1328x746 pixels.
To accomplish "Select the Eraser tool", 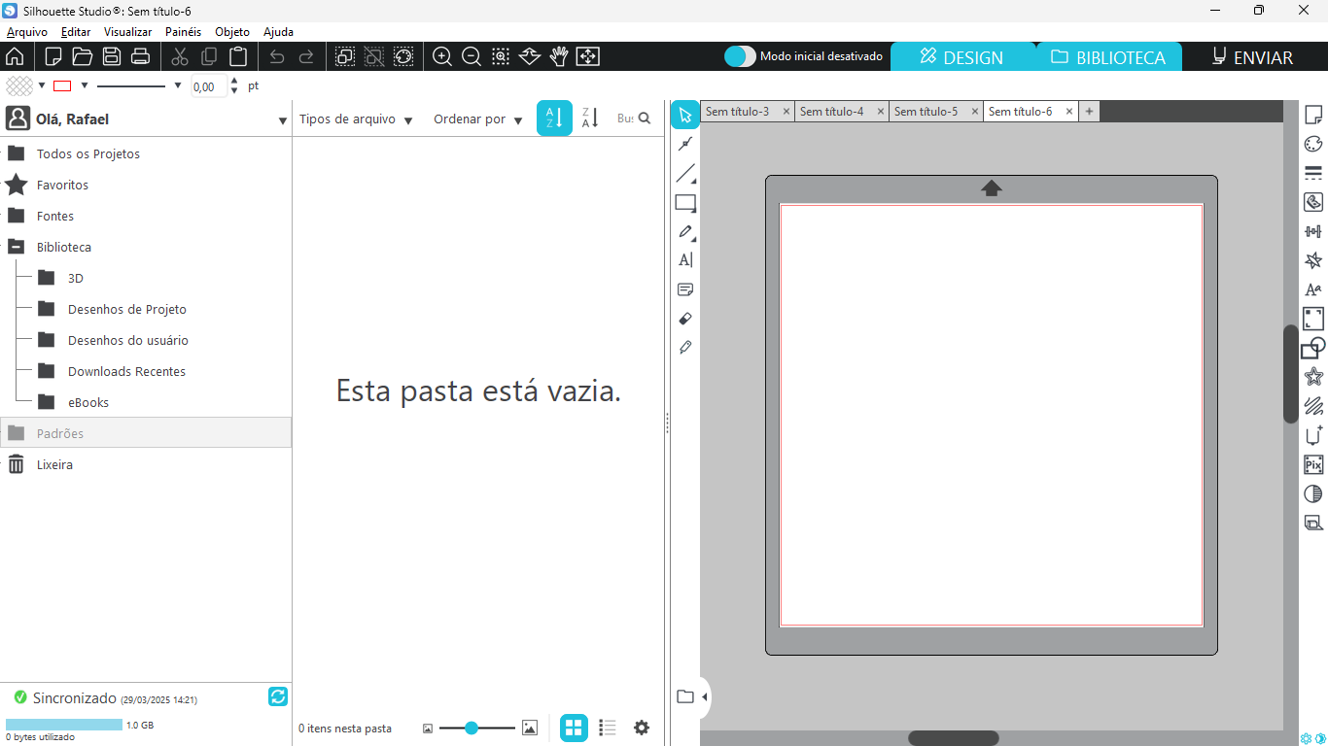I will pyautogui.click(x=685, y=319).
